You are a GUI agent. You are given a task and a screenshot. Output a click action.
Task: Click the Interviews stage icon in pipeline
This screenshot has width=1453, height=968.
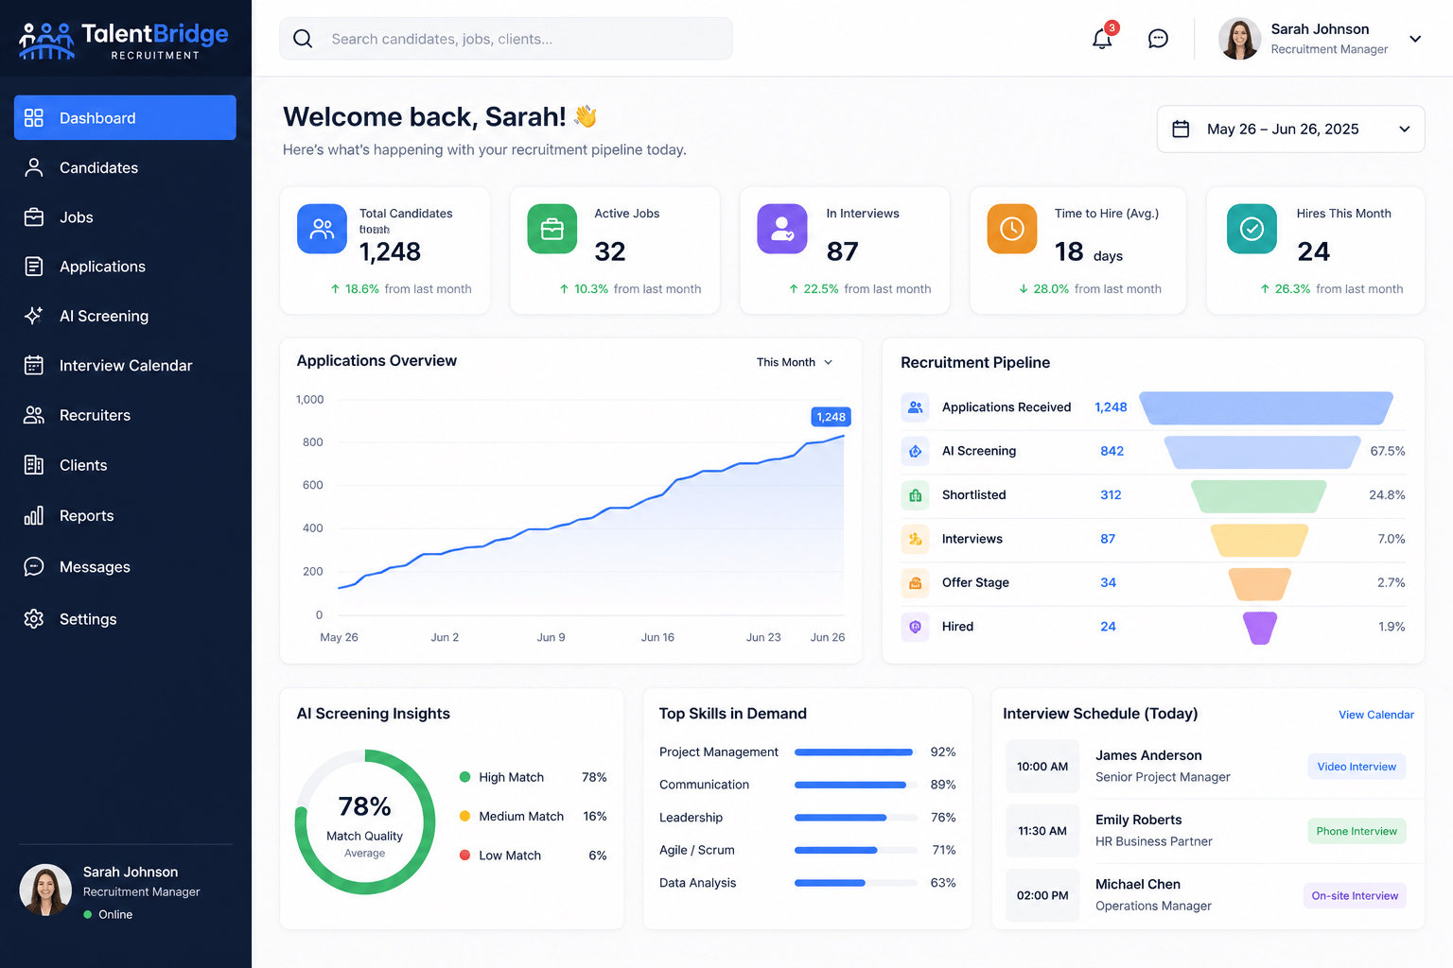(x=915, y=539)
